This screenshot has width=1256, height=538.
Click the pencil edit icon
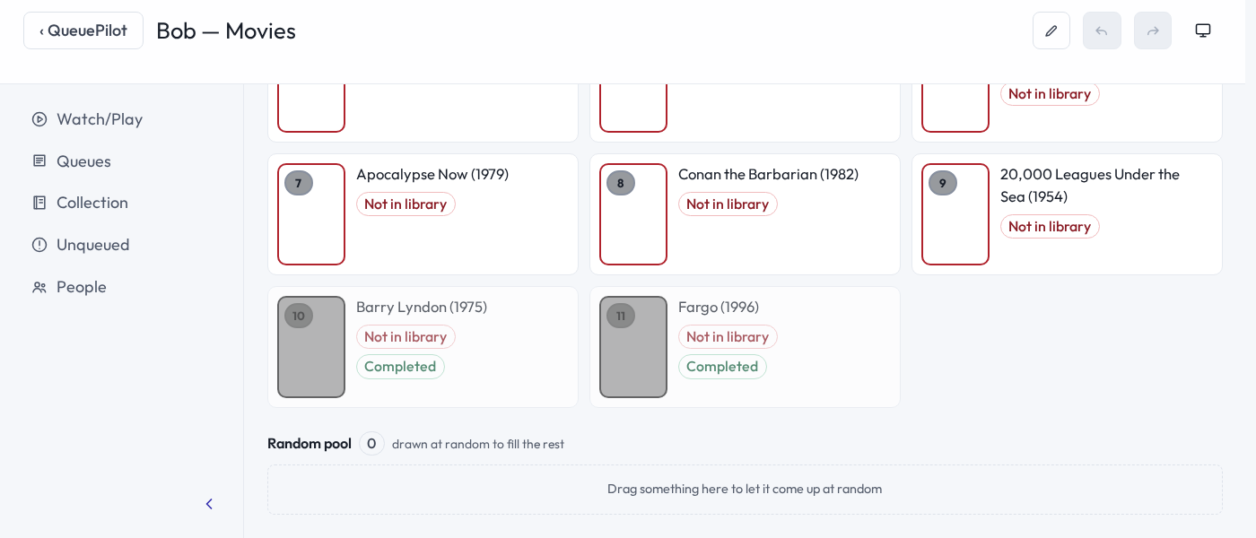click(1051, 30)
